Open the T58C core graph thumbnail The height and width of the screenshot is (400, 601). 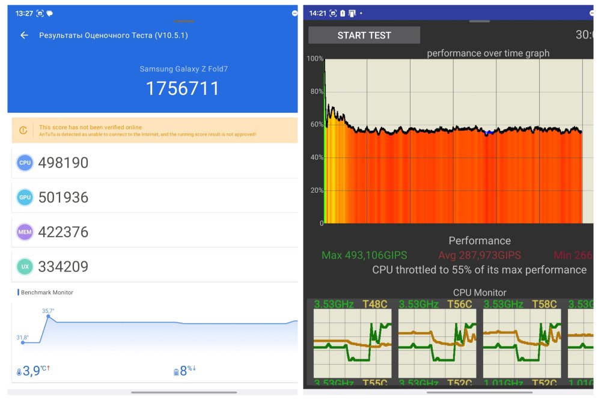pos(522,344)
